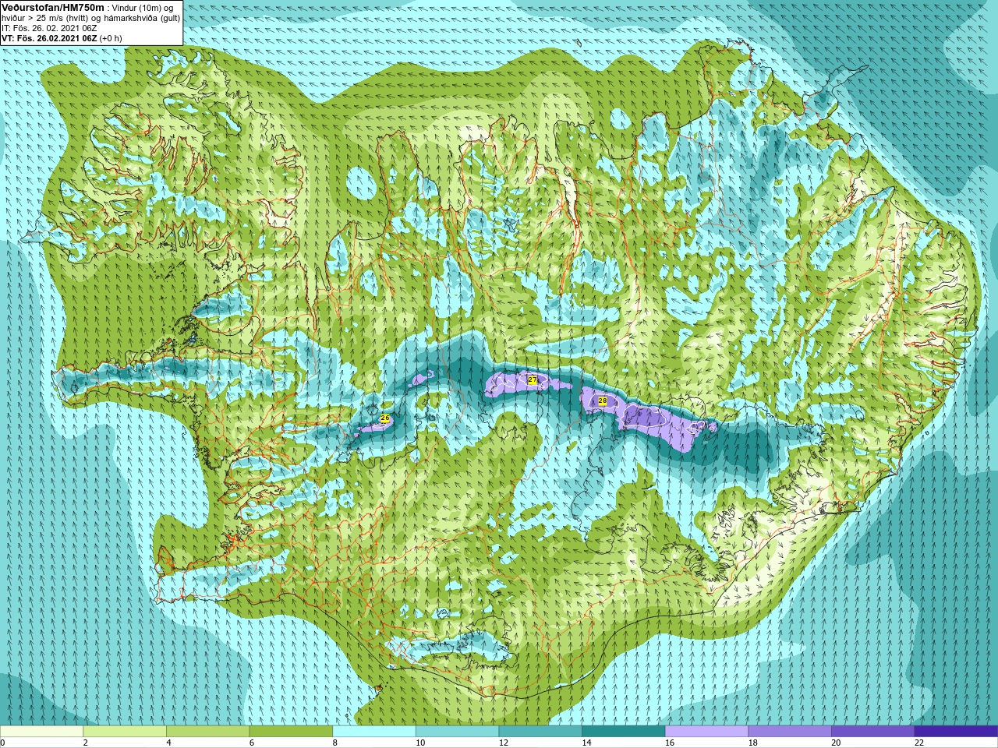Viewport: 998px width, 748px height.
Task: Click the yellow gust marker labeled 28
Action: pos(602,400)
